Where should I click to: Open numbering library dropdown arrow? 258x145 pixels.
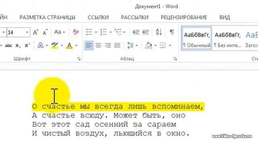[110, 32]
